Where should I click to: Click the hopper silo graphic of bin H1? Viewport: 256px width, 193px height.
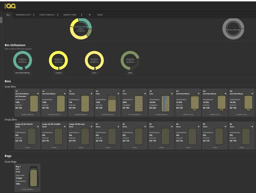click(195, 103)
